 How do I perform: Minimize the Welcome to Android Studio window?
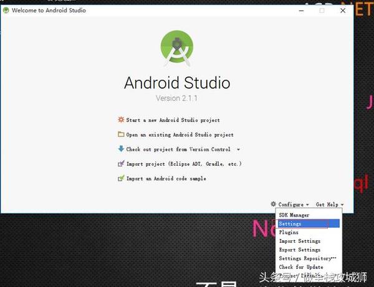(x=302, y=11)
